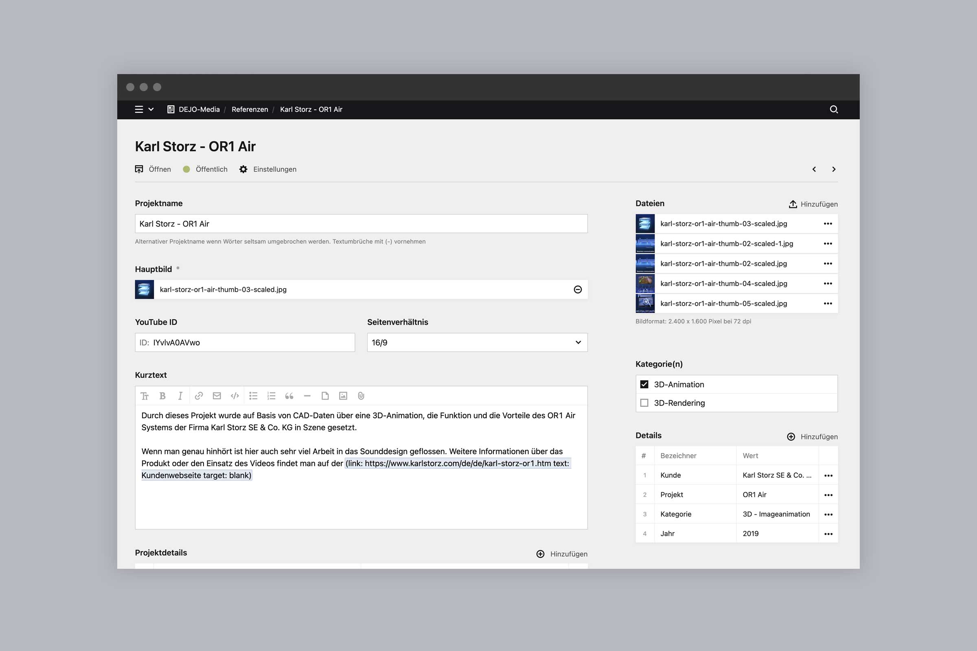977x651 pixels.
Task: Insert a link via toolbar icon
Action: (x=199, y=395)
